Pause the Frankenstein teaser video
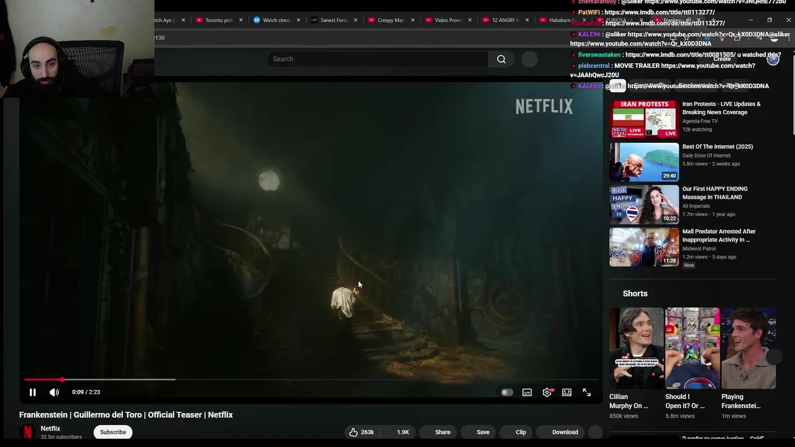 [x=32, y=392]
